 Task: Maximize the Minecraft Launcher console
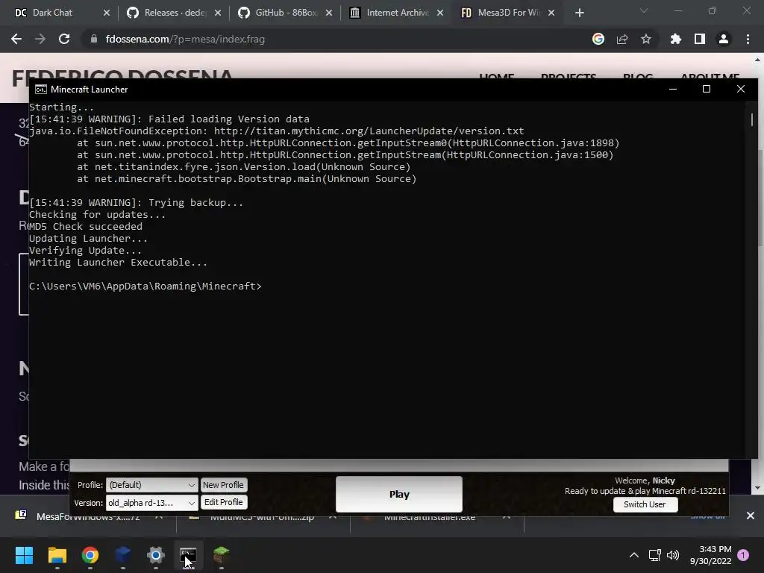tap(707, 89)
